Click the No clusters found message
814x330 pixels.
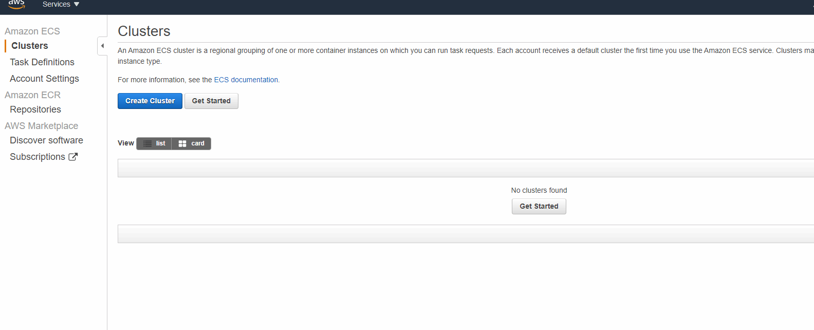tap(539, 190)
